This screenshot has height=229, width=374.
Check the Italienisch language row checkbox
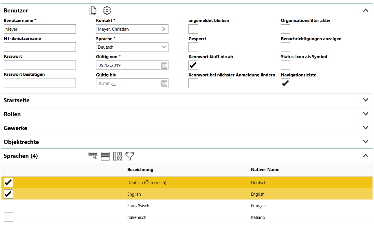coord(8,217)
